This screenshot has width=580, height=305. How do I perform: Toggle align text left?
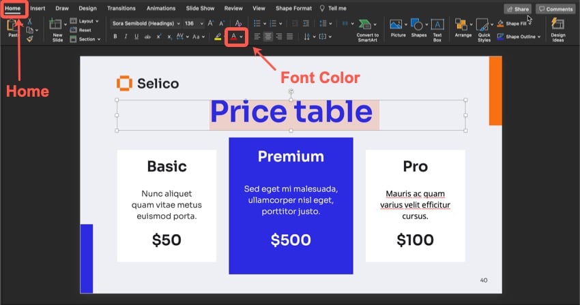coord(258,36)
